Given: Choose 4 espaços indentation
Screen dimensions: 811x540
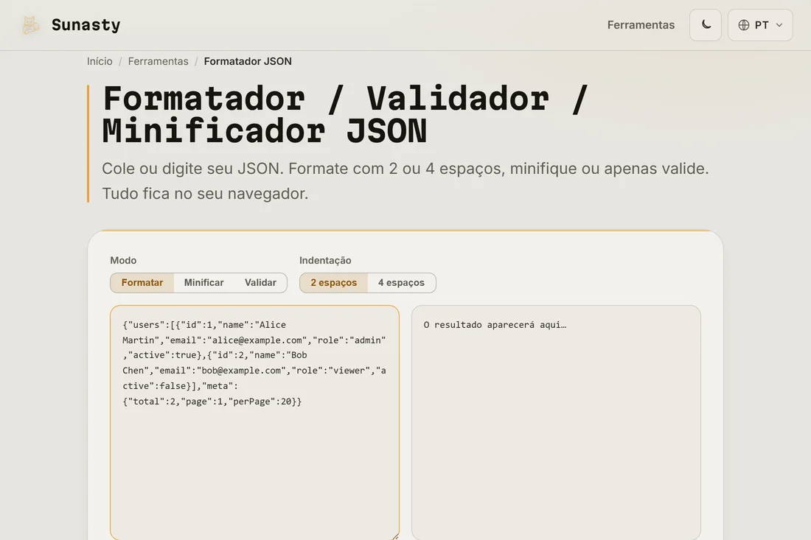Looking at the screenshot, I should [x=401, y=283].
